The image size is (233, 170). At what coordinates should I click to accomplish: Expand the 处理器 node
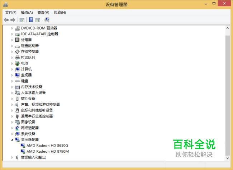coord(12,40)
